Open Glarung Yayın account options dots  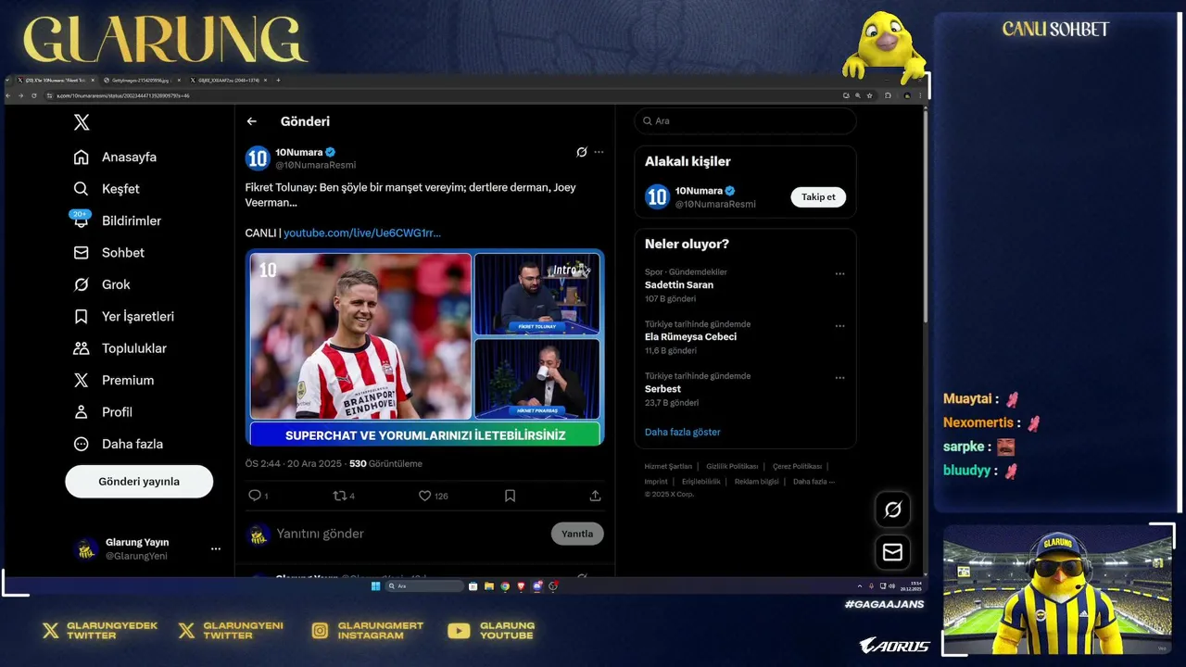tap(216, 549)
